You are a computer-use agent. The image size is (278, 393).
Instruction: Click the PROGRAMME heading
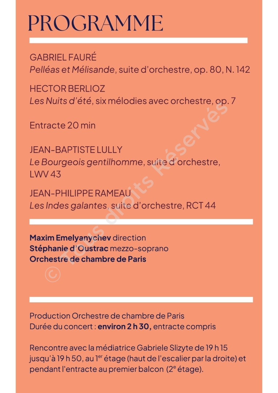coord(95,23)
